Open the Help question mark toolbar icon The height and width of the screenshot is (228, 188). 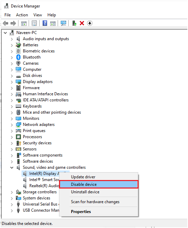(45, 23)
